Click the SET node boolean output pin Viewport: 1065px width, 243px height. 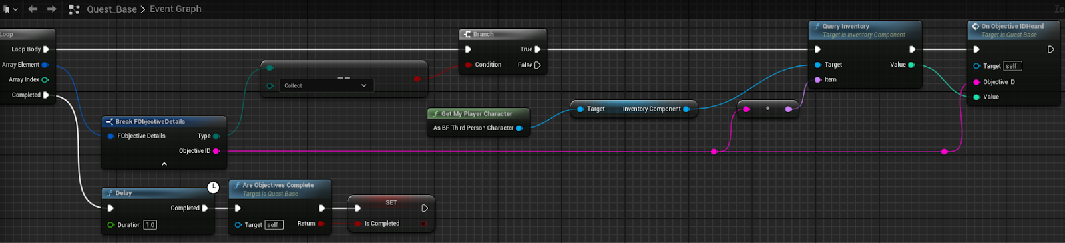tap(424, 224)
